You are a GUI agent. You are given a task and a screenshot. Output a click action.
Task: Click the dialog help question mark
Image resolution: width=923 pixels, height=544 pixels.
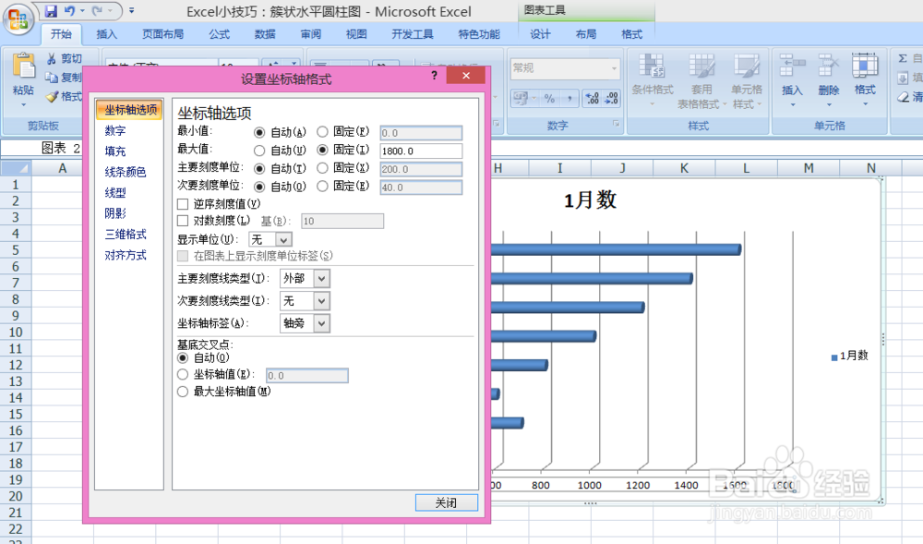coord(435,76)
